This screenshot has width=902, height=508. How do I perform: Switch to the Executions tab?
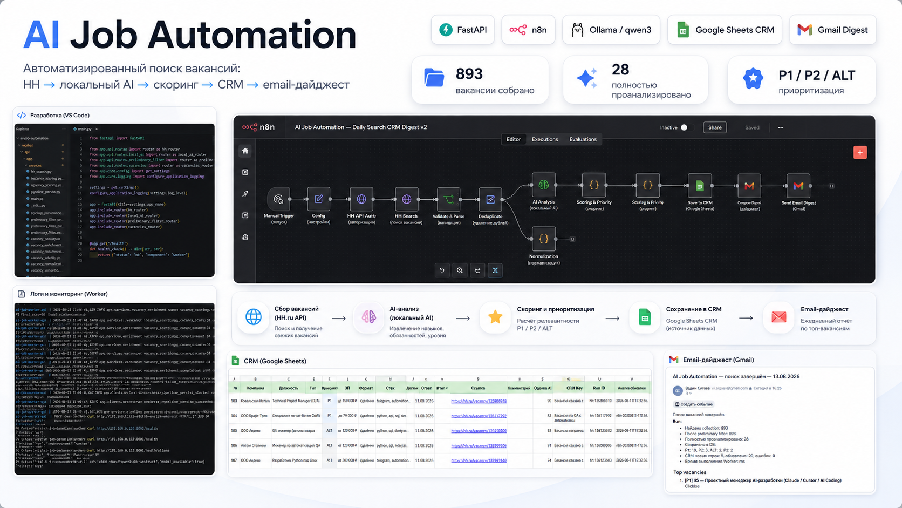(545, 139)
